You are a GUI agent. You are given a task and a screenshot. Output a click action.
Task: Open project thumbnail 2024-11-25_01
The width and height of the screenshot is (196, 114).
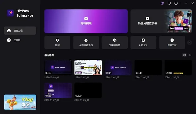click(88, 90)
